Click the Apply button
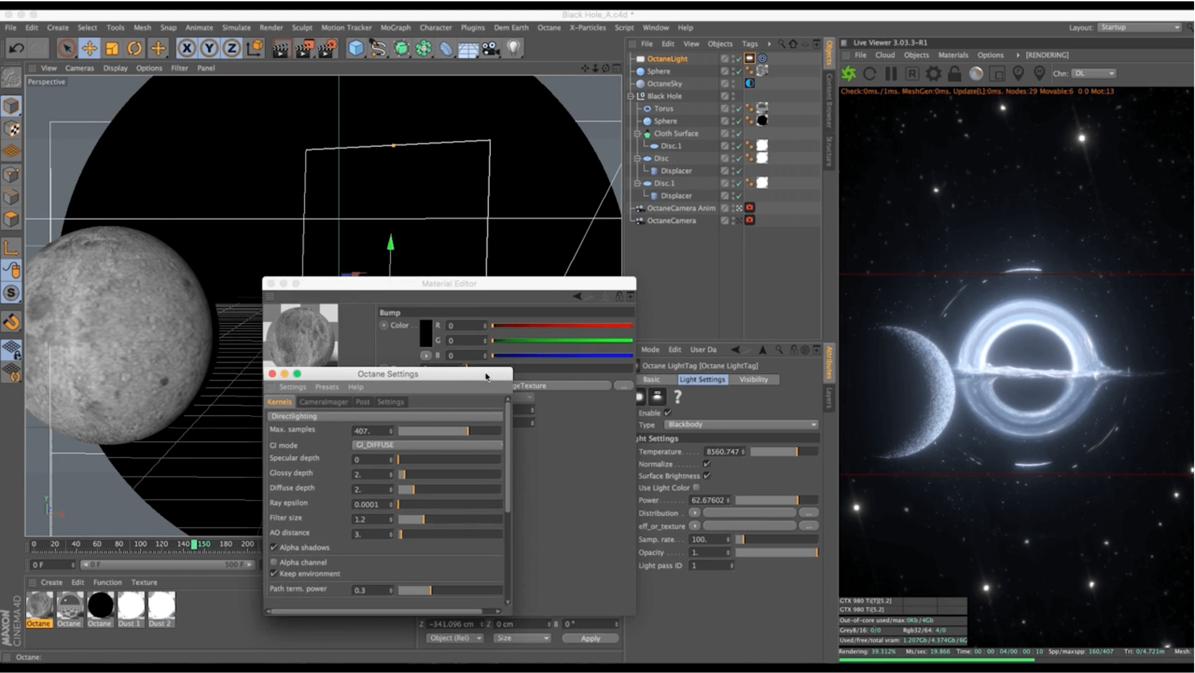This screenshot has width=1195, height=673. pyautogui.click(x=590, y=639)
